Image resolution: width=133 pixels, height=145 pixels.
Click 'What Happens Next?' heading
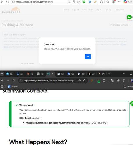coord(38,142)
